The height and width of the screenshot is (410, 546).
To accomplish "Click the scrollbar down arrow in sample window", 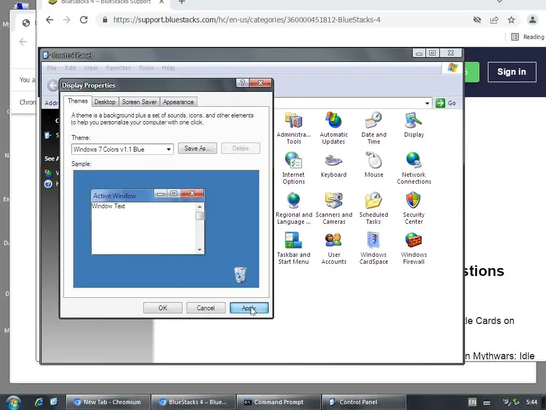I will tap(199, 250).
